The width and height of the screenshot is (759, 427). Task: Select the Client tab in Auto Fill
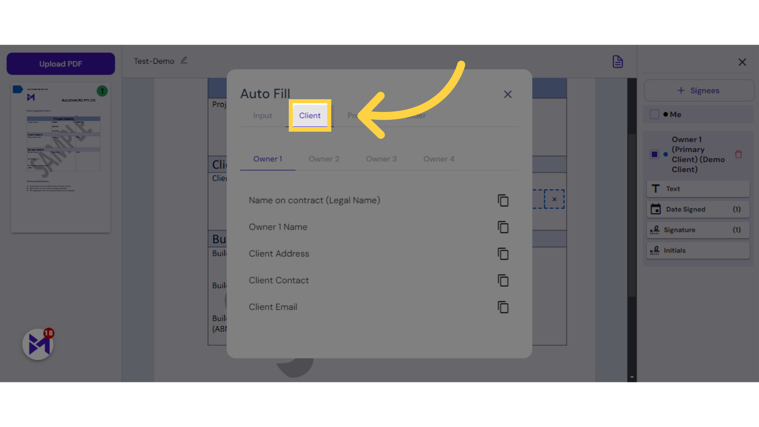coord(310,115)
